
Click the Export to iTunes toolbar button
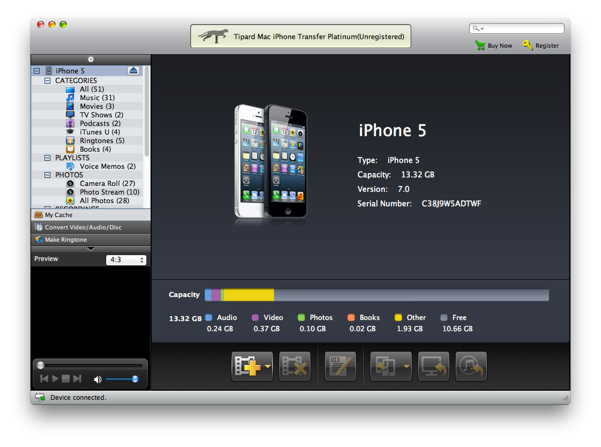coord(471,367)
